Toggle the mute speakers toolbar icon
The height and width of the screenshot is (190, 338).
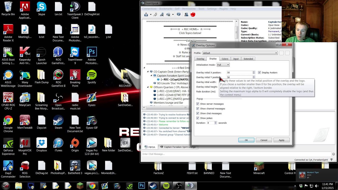click(168, 15)
